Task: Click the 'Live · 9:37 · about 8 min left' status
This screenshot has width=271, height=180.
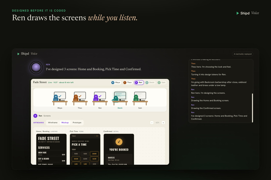Action: (61, 82)
